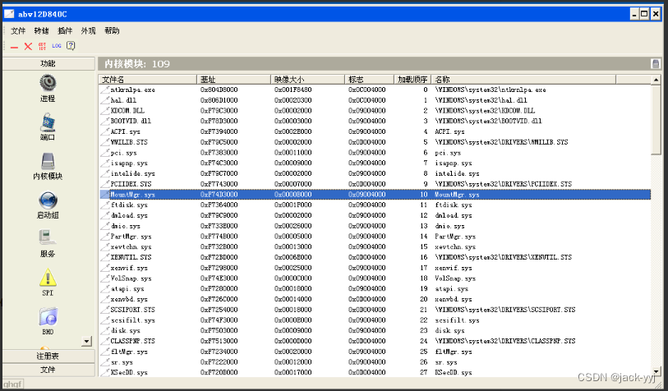Viewport: 668px width, 391px height.
Task: Sort by the 文件名 column header
Action: (147, 80)
